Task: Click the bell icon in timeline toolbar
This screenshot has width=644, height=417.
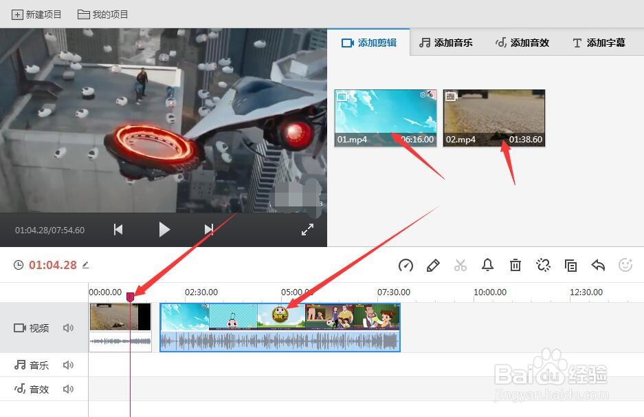Action: pos(487,265)
